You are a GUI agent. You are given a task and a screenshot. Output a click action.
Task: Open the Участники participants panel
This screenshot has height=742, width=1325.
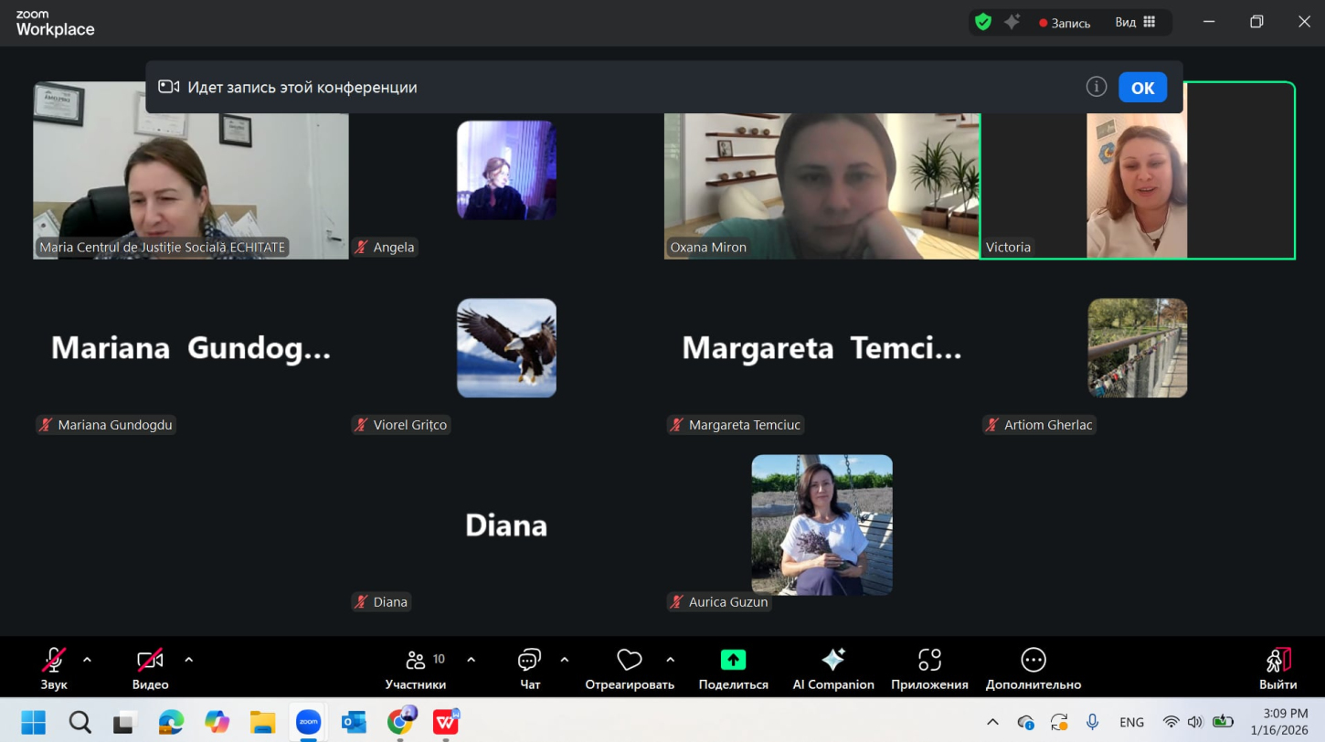coord(416,669)
